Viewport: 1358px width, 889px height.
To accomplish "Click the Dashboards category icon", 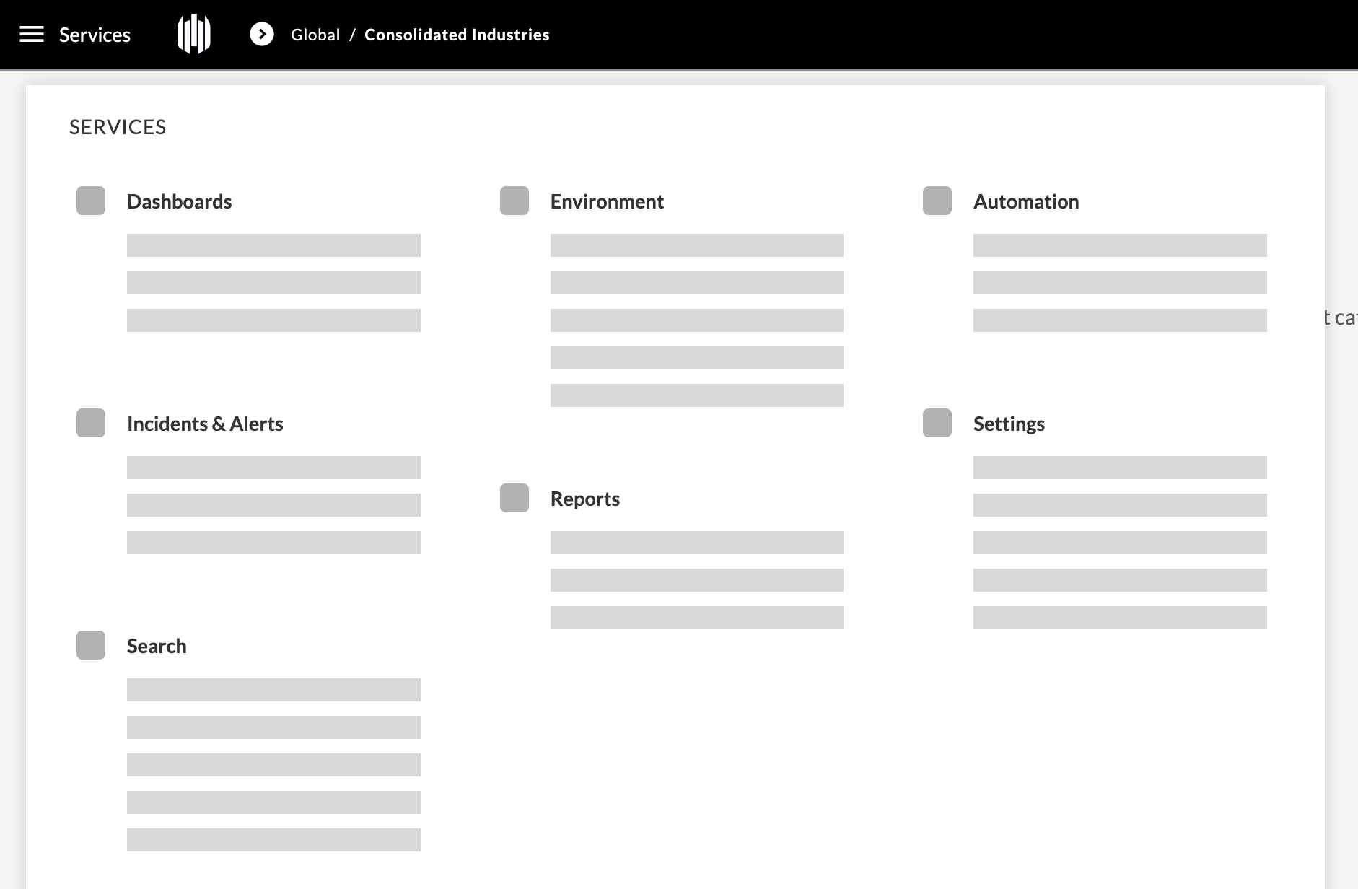I will (x=91, y=201).
